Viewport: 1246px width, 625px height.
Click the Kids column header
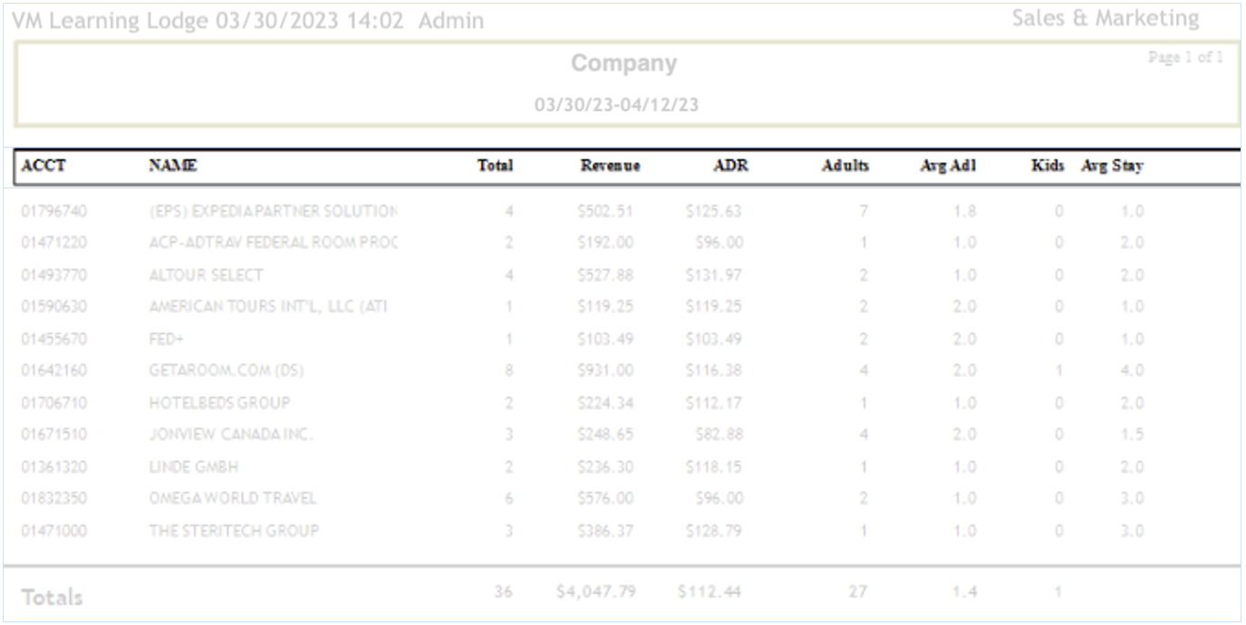(1047, 166)
